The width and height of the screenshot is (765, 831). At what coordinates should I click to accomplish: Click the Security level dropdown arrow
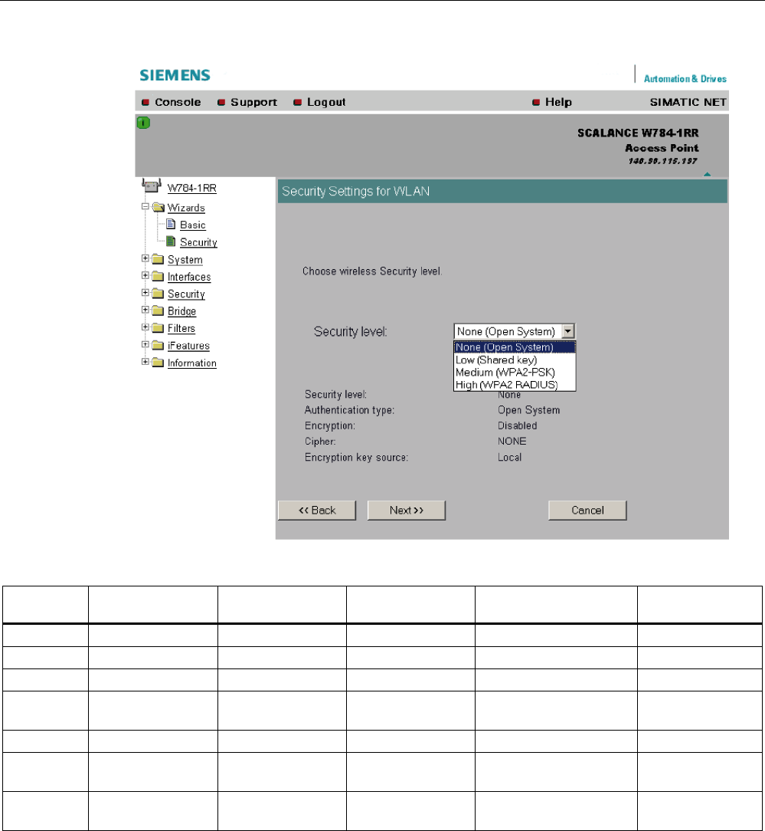pos(568,331)
